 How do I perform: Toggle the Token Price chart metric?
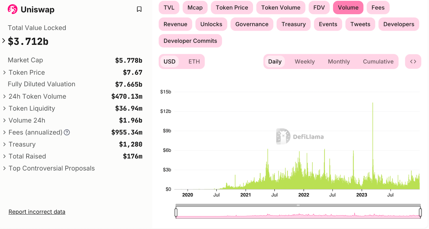232,8
